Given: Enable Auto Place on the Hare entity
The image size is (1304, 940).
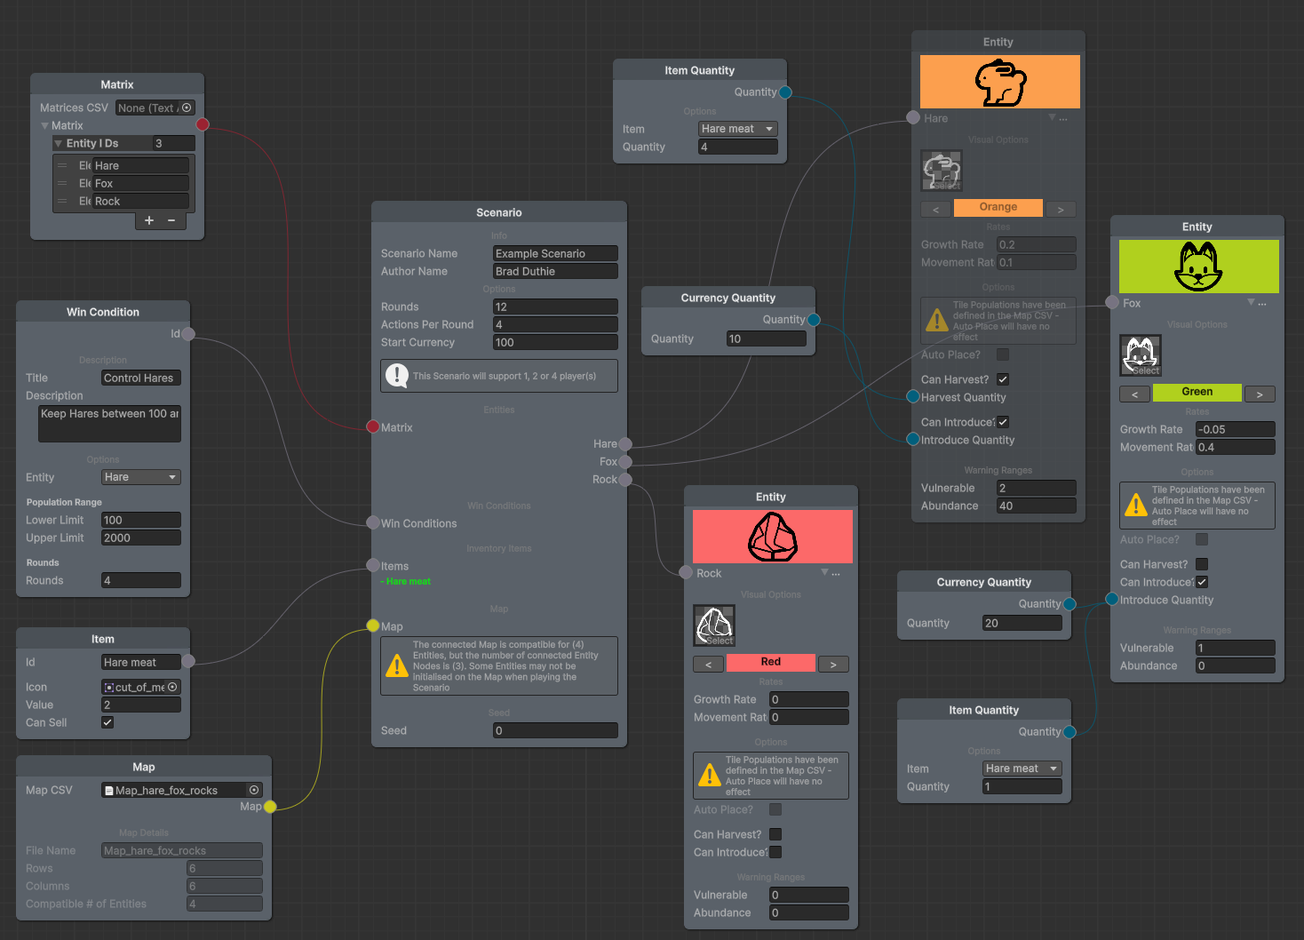Looking at the screenshot, I should 1002,354.
